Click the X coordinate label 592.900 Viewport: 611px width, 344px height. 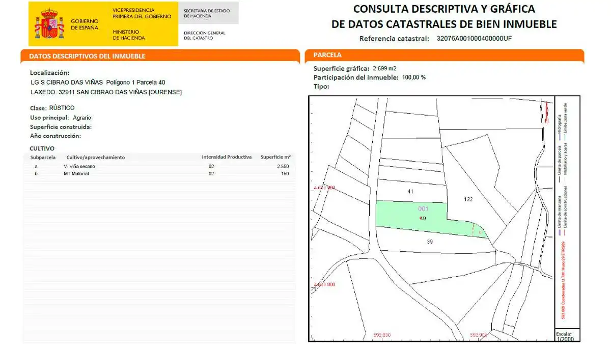pos(479,335)
